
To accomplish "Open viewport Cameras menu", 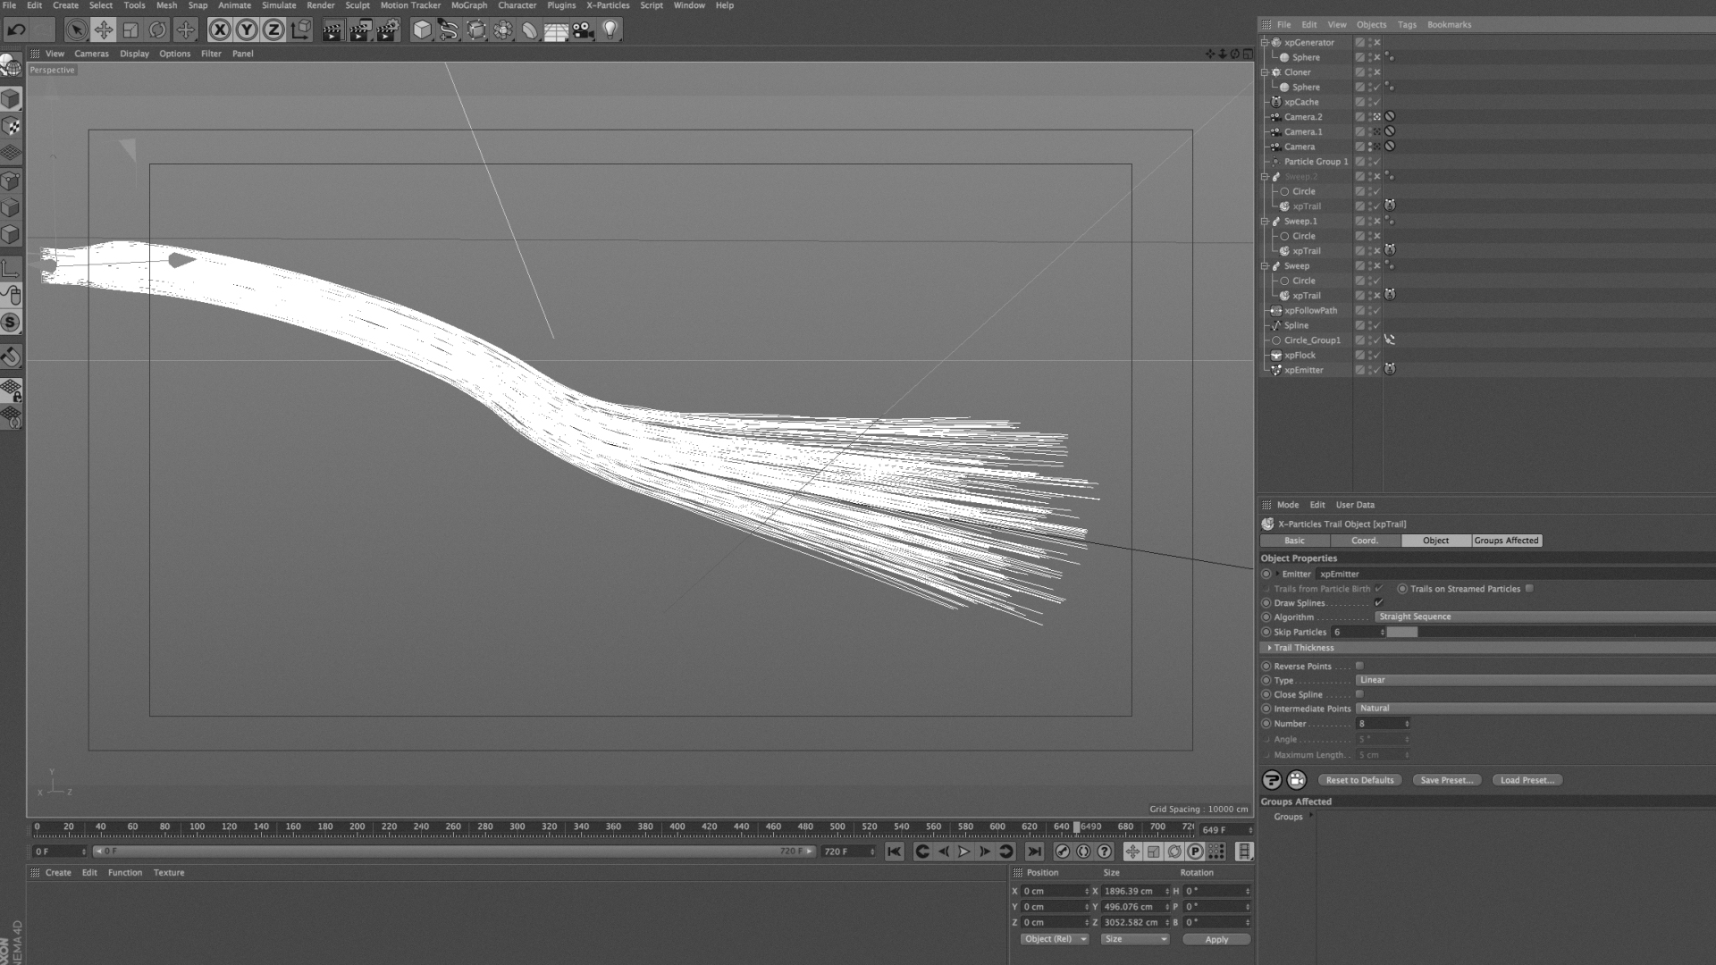I will pos(91,54).
